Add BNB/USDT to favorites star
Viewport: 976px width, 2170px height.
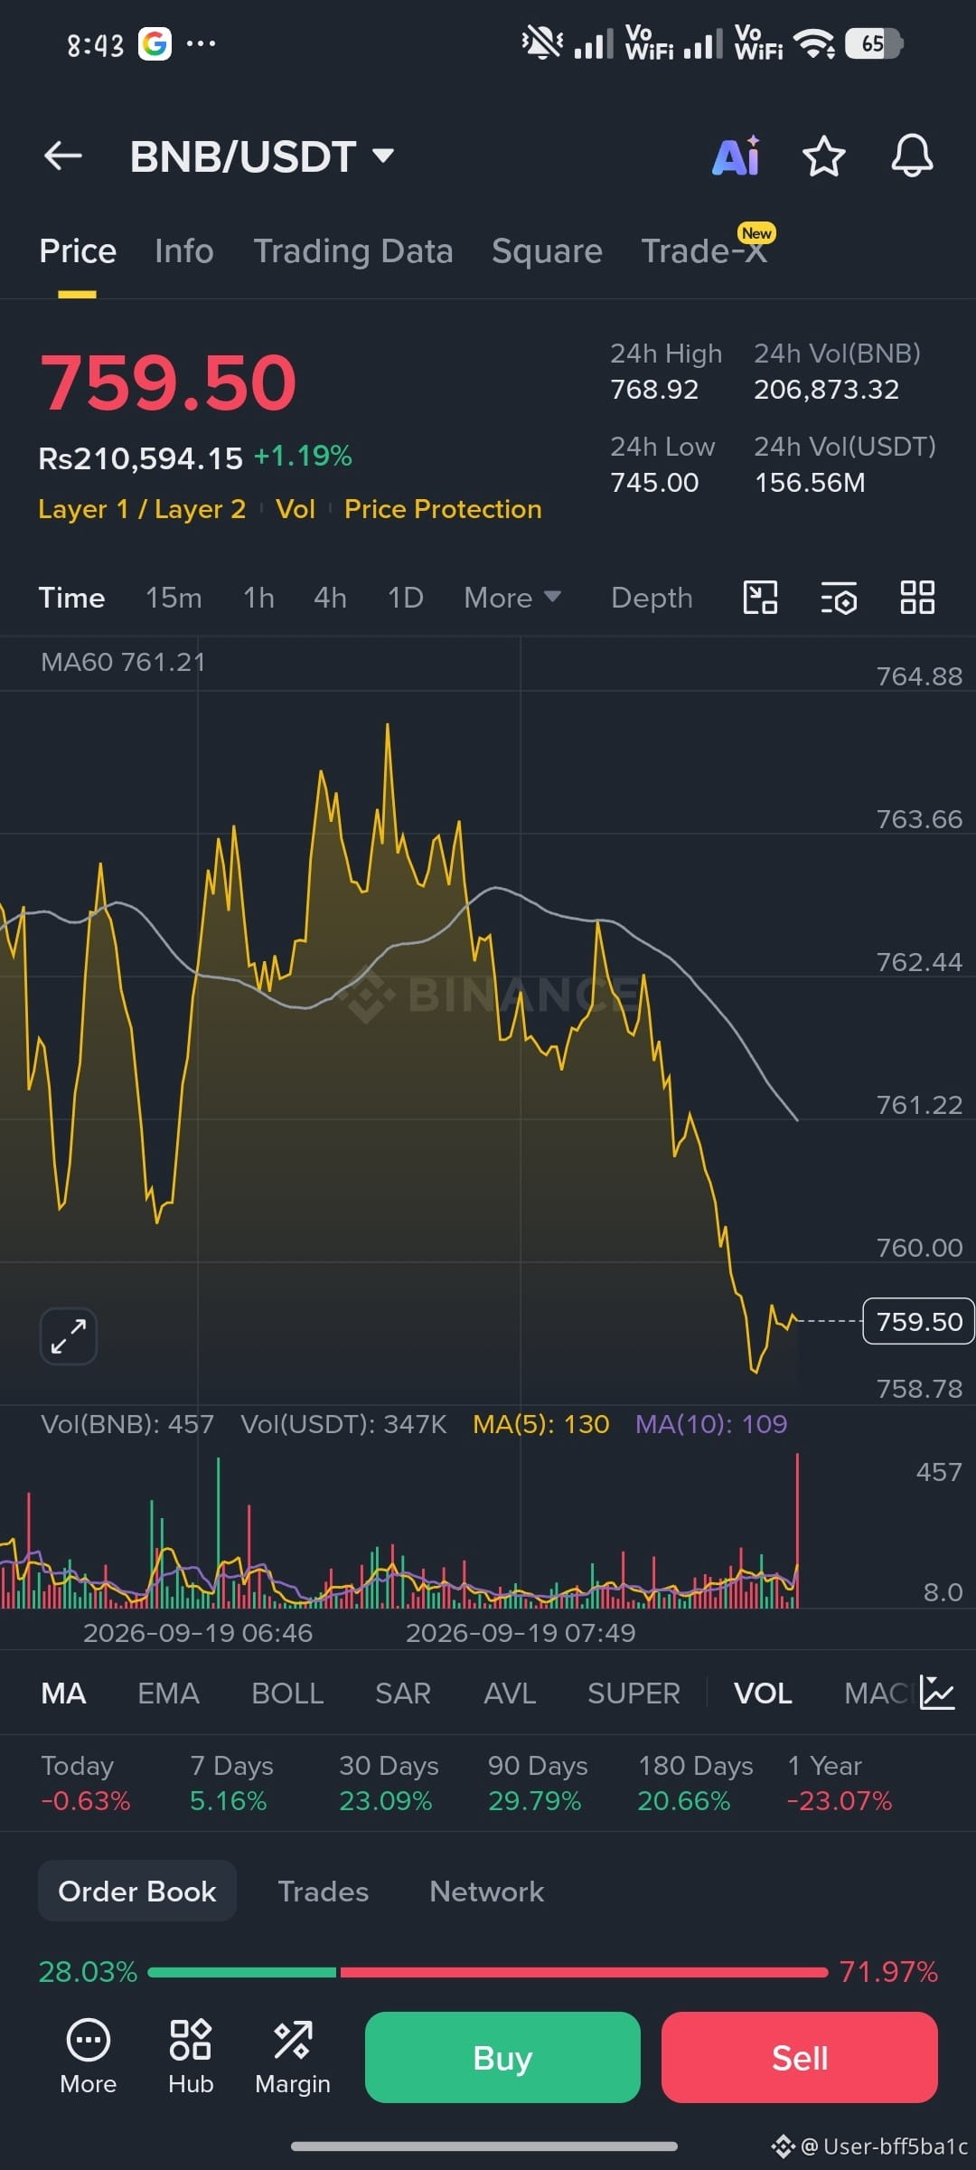click(824, 156)
